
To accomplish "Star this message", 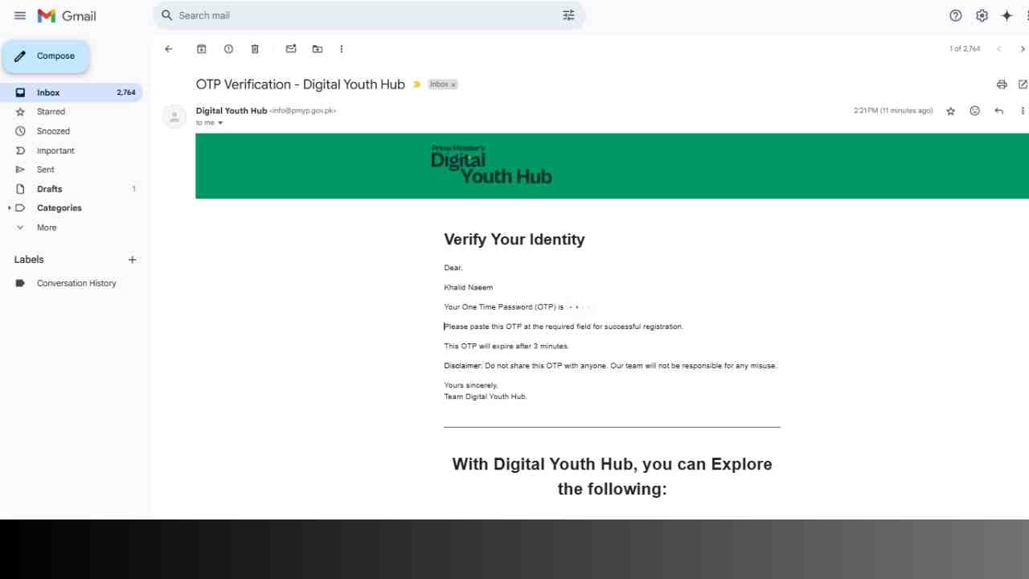I will [951, 111].
